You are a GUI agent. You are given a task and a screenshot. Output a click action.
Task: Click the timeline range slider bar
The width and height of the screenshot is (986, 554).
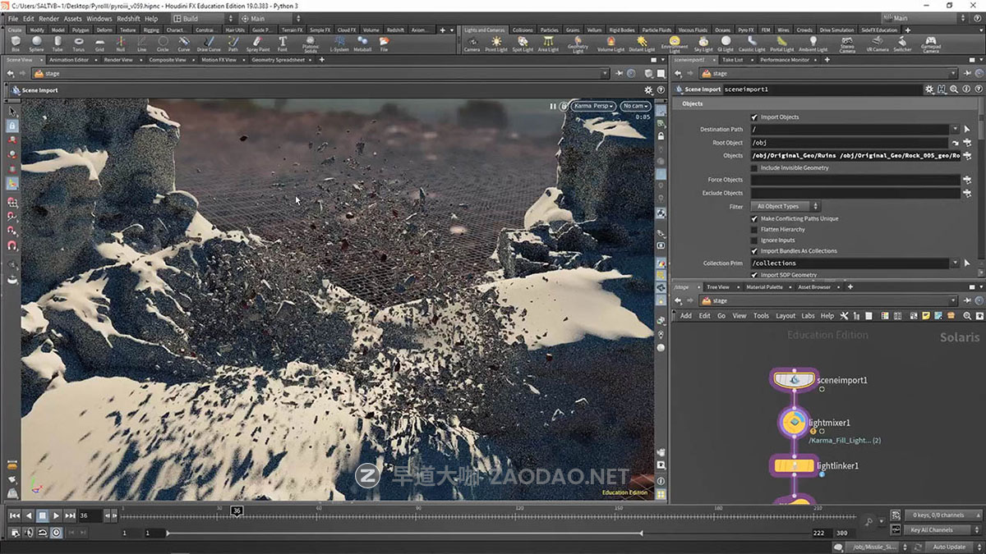[x=404, y=533]
